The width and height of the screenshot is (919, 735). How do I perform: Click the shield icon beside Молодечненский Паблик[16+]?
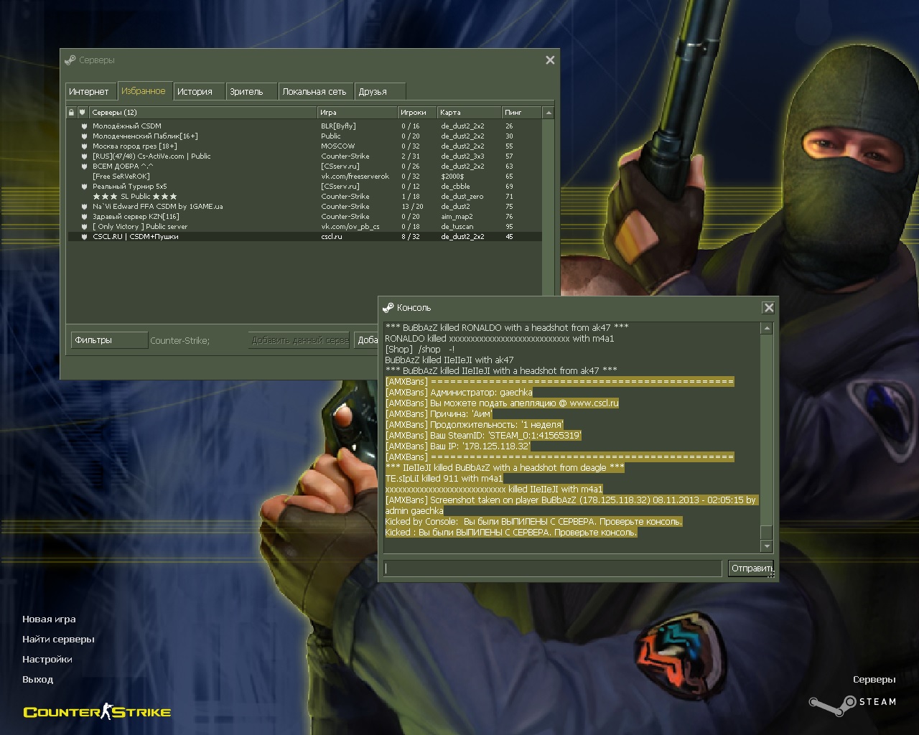(84, 136)
